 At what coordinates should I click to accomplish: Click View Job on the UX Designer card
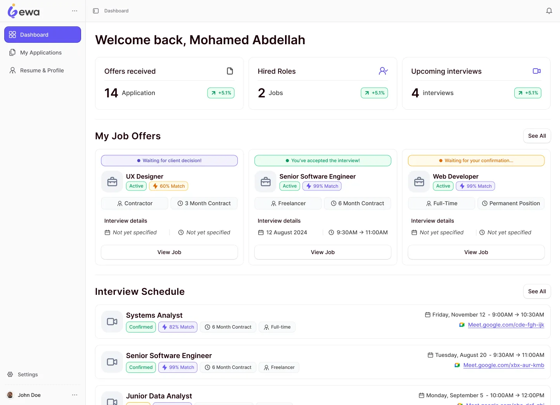click(x=169, y=252)
